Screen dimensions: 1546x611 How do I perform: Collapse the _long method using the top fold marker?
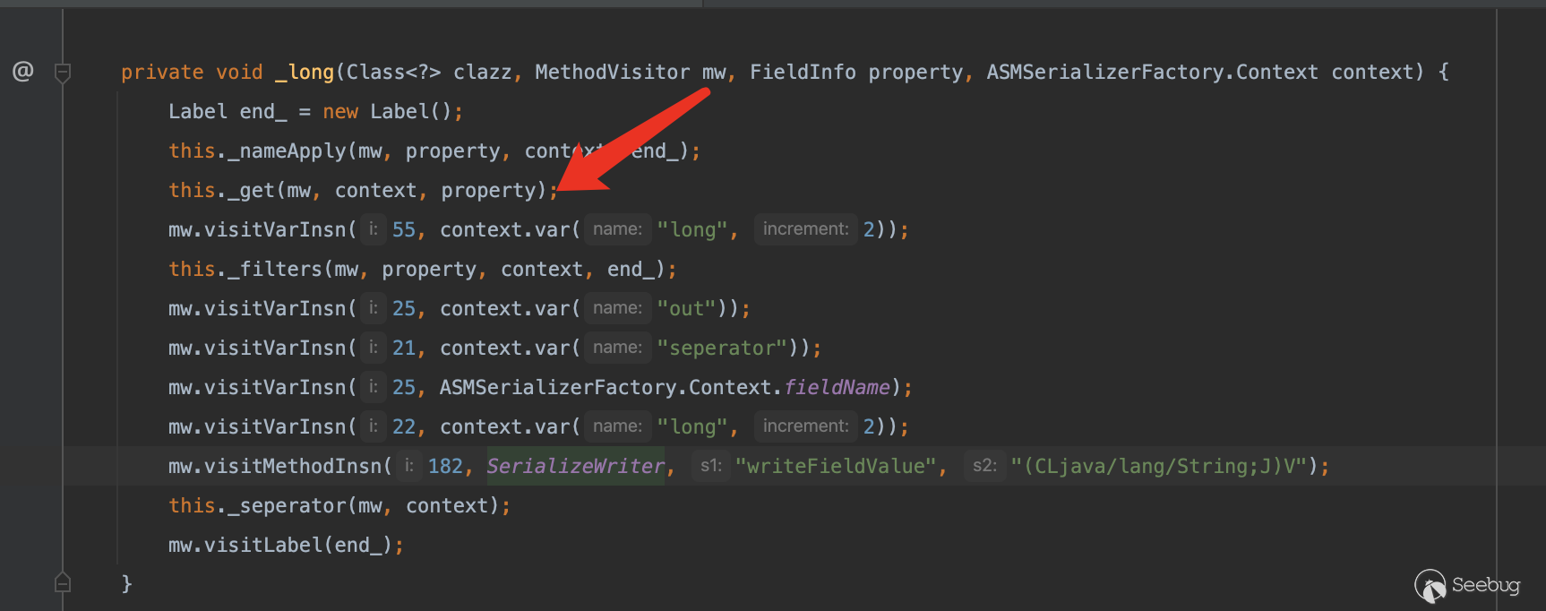tap(63, 73)
